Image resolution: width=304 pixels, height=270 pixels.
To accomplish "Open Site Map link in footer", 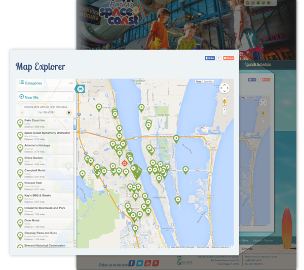I will tap(247, 249).
